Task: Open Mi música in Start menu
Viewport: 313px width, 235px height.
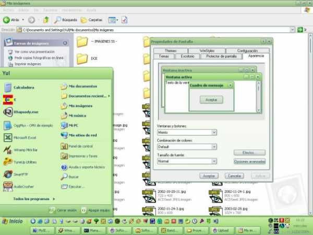Action: [73, 115]
